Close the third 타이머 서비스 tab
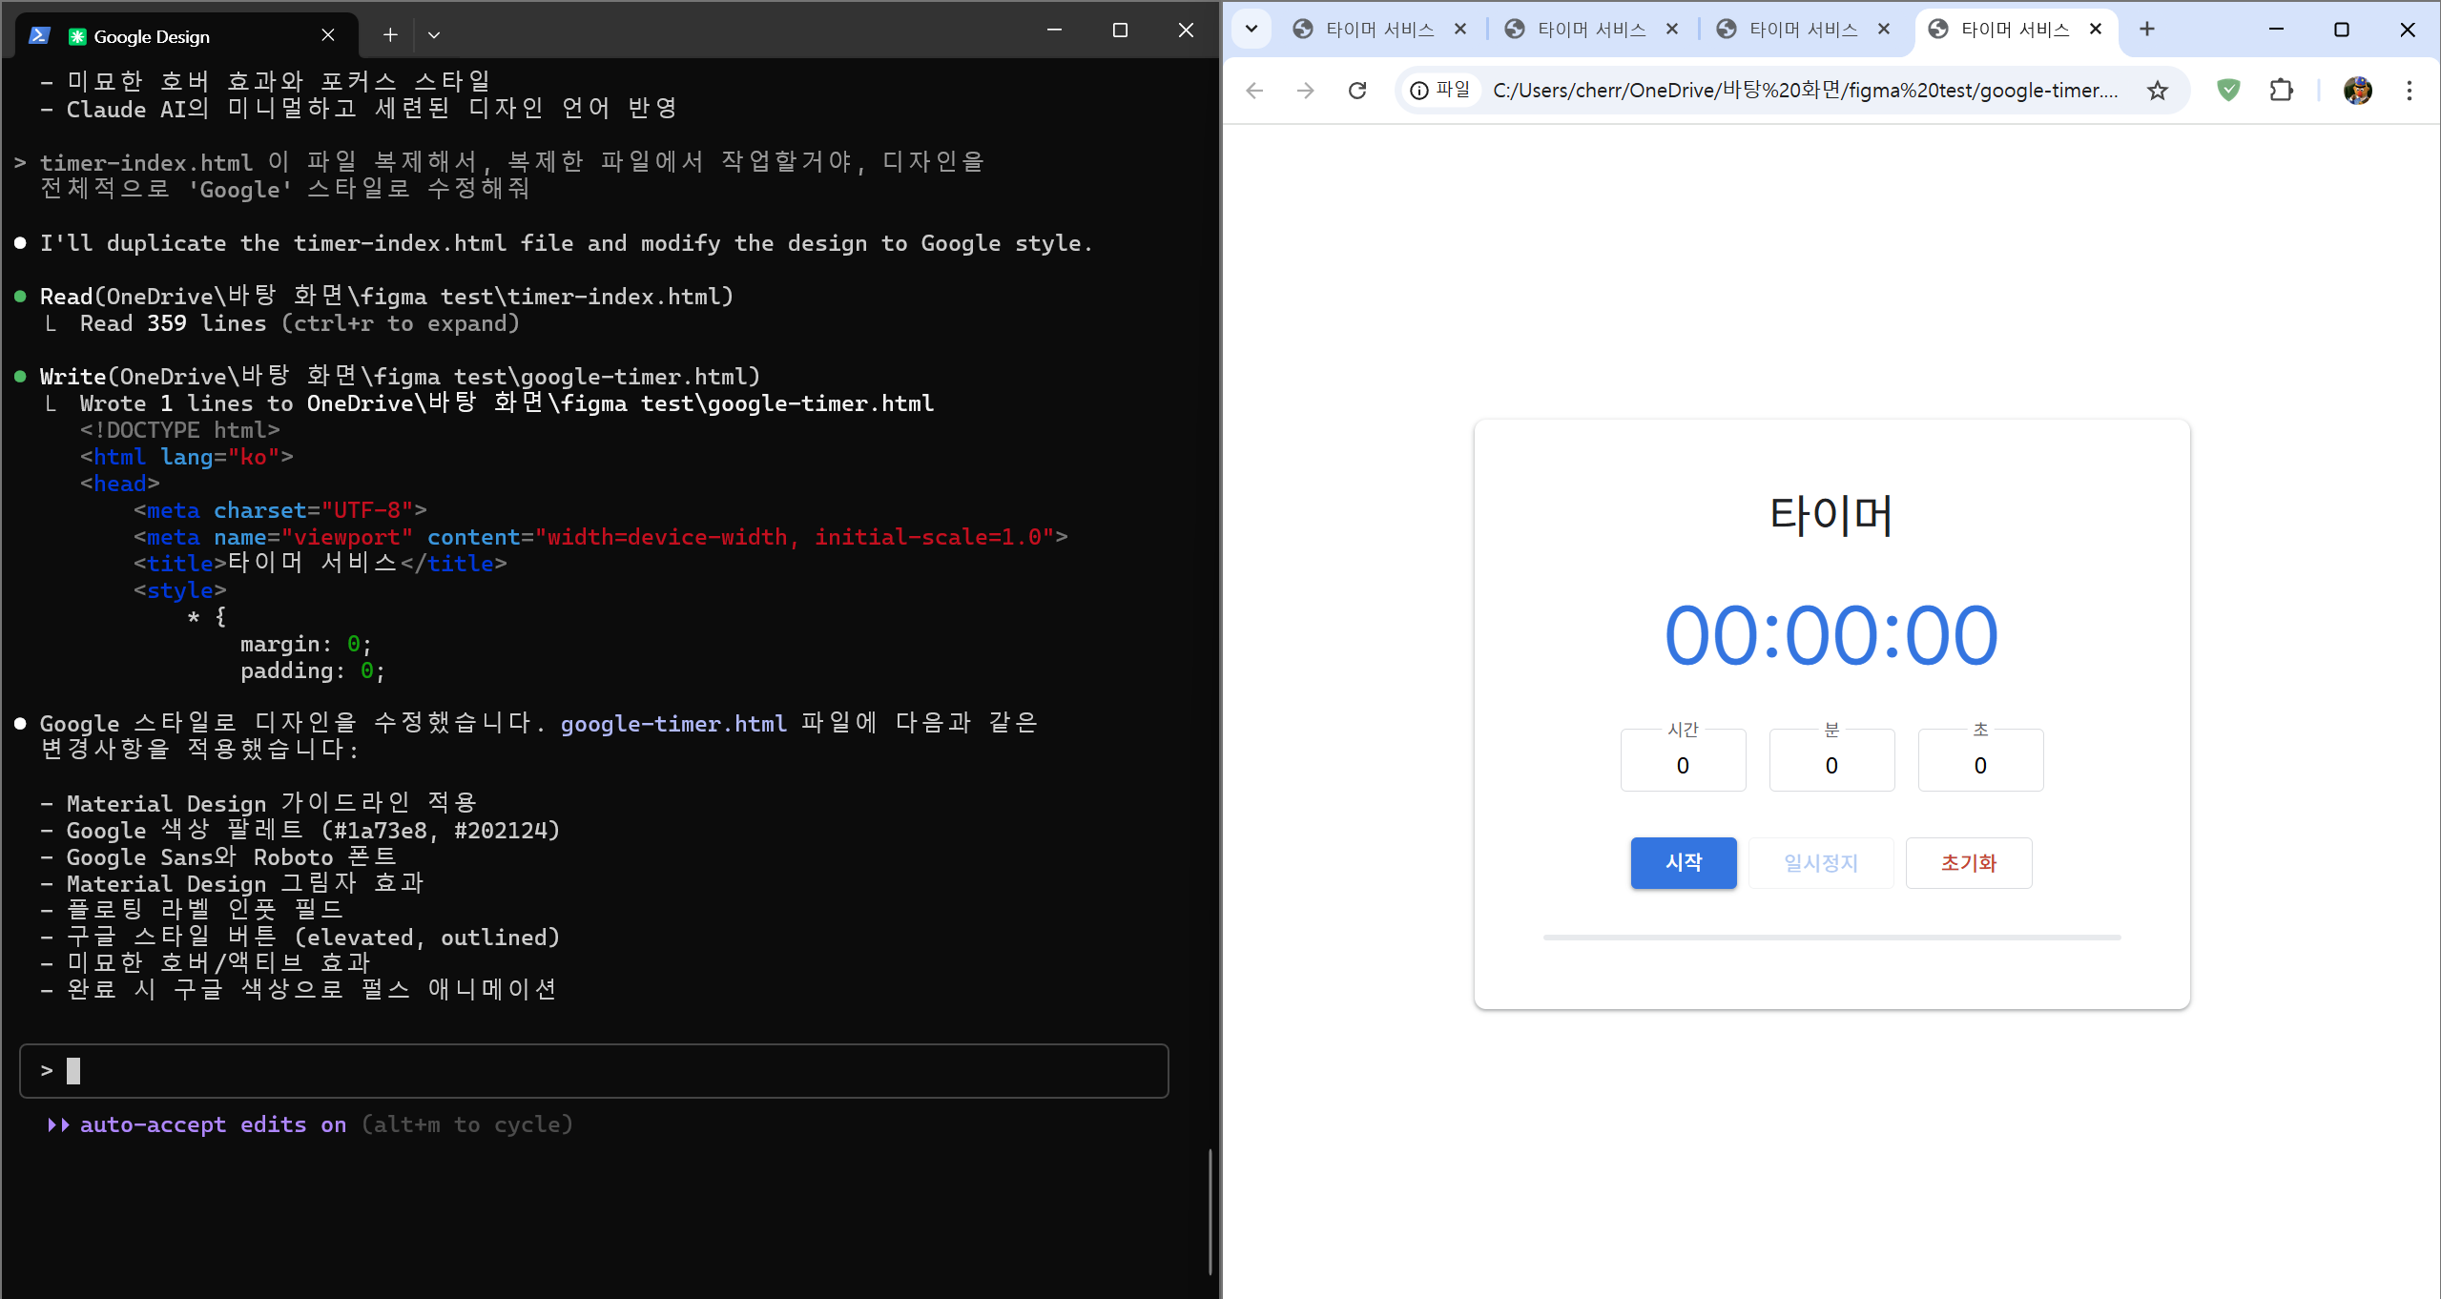 (x=1884, y=30)
